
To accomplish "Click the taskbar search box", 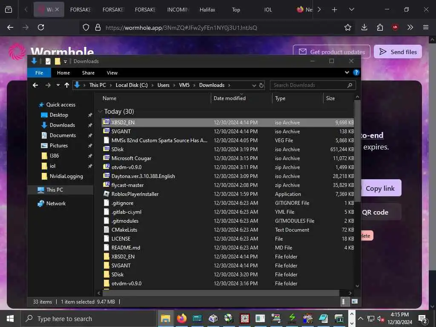I will pyautogui.click(x=89, y=318).
